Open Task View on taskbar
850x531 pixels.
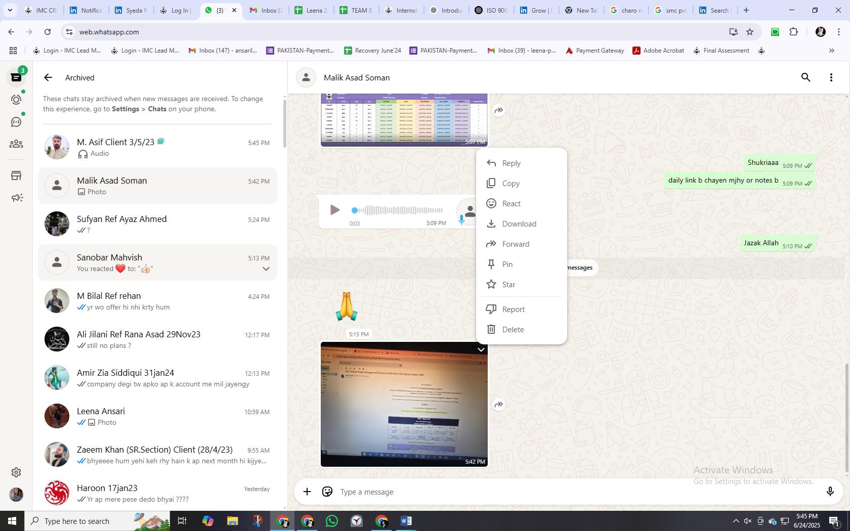[182, 521]
